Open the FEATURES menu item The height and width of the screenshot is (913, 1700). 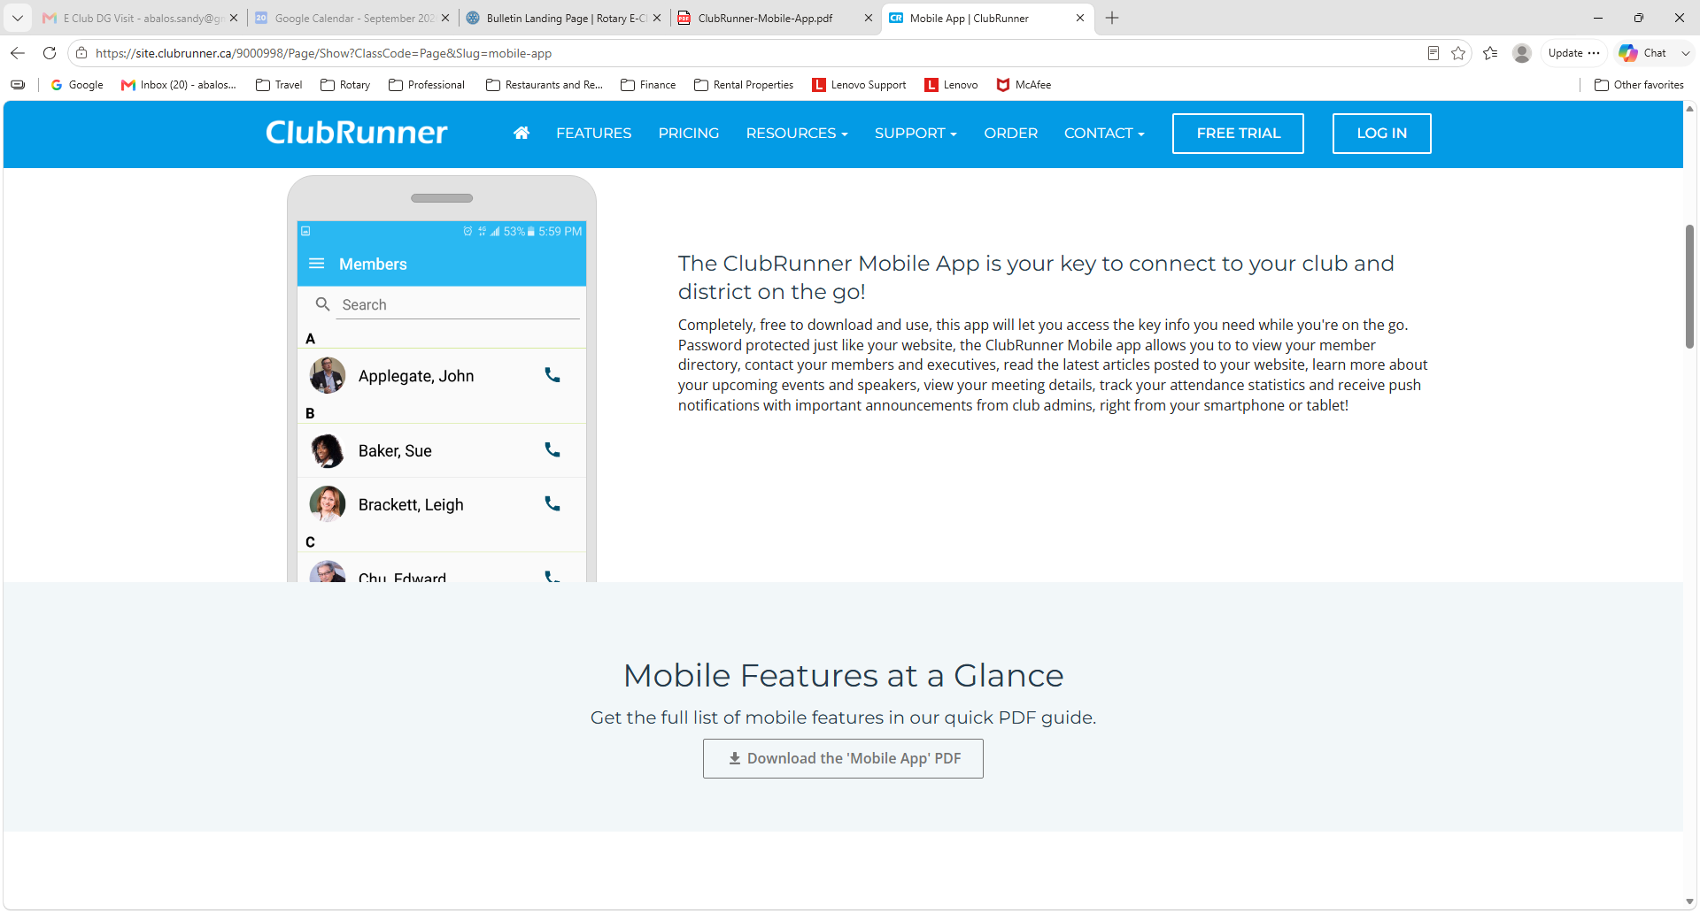tap(594, 133)
